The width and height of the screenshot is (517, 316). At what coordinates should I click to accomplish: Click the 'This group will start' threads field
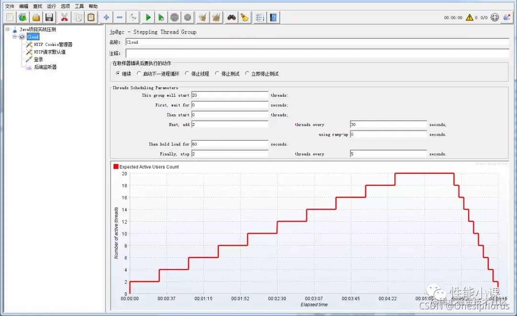[x=230, y=95]
